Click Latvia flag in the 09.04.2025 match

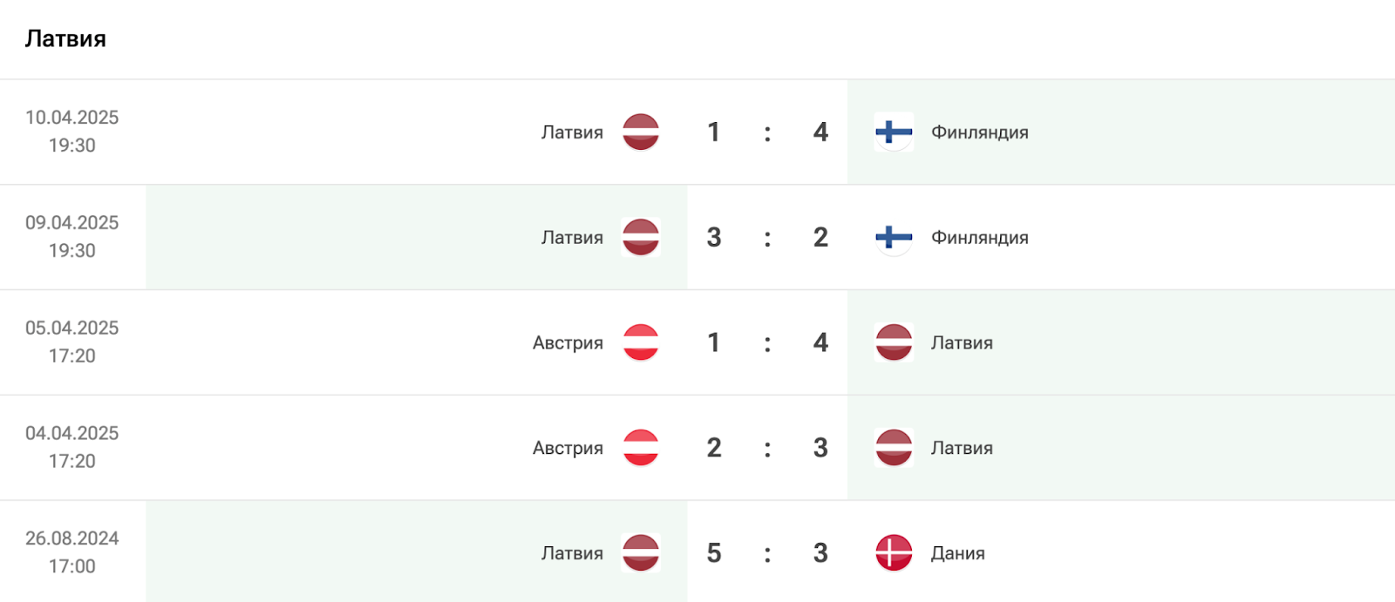(641, 238)
